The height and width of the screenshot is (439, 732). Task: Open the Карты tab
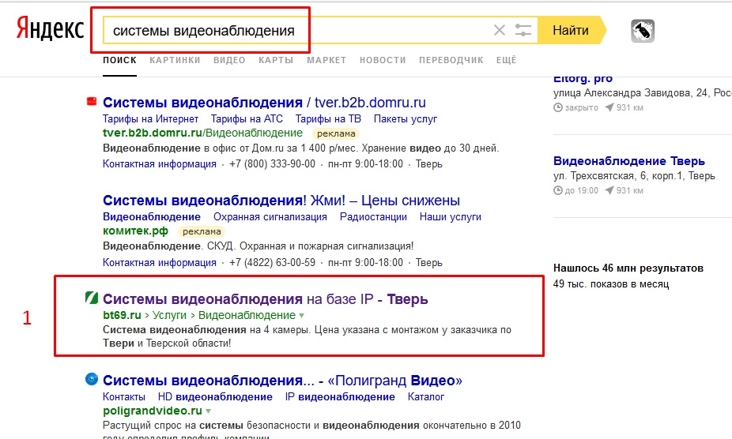tap(277, 60)
